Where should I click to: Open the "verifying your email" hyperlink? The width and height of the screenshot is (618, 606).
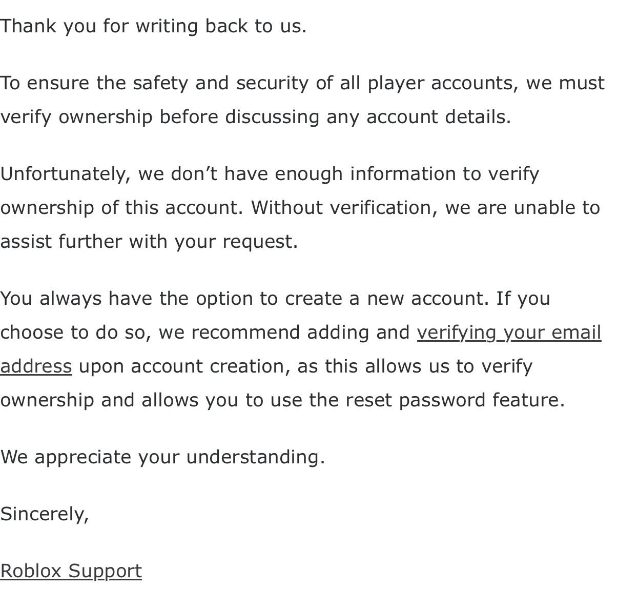[x=509, y=333]
